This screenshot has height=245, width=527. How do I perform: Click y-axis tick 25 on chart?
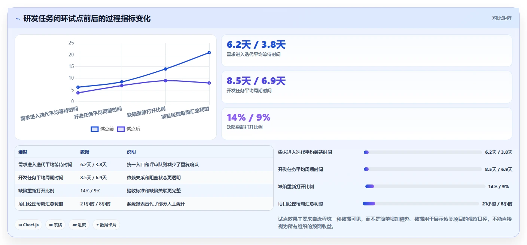click(71, 43)
